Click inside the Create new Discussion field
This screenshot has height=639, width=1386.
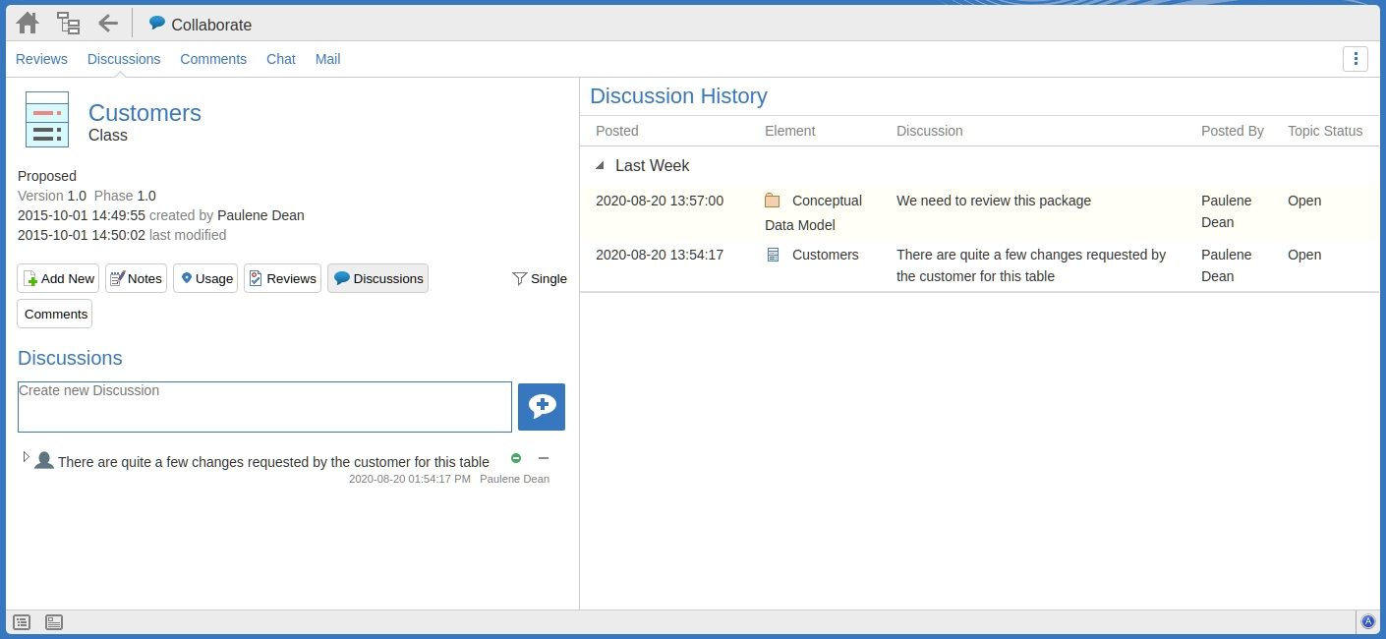point(263,406)
